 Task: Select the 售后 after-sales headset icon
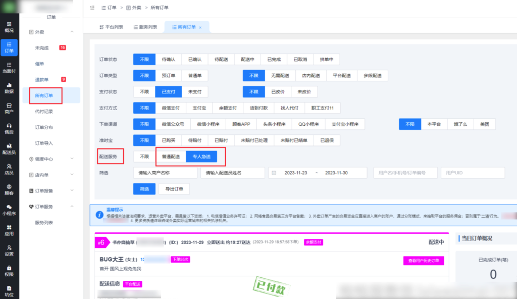(x=9, y=128)
